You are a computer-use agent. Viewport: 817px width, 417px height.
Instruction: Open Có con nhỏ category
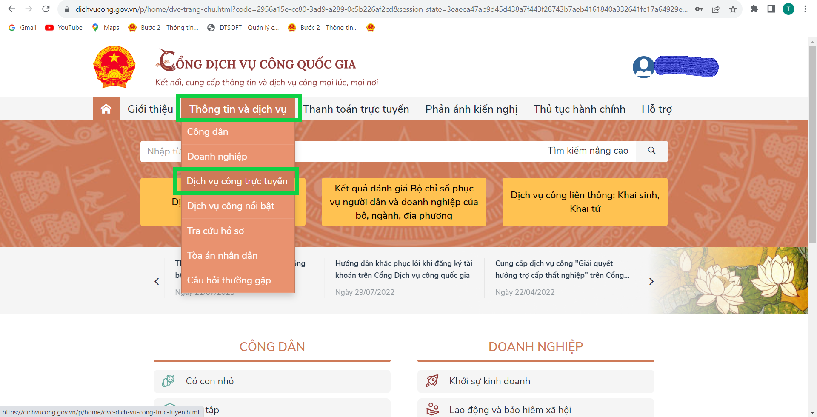tap(272, 381)
